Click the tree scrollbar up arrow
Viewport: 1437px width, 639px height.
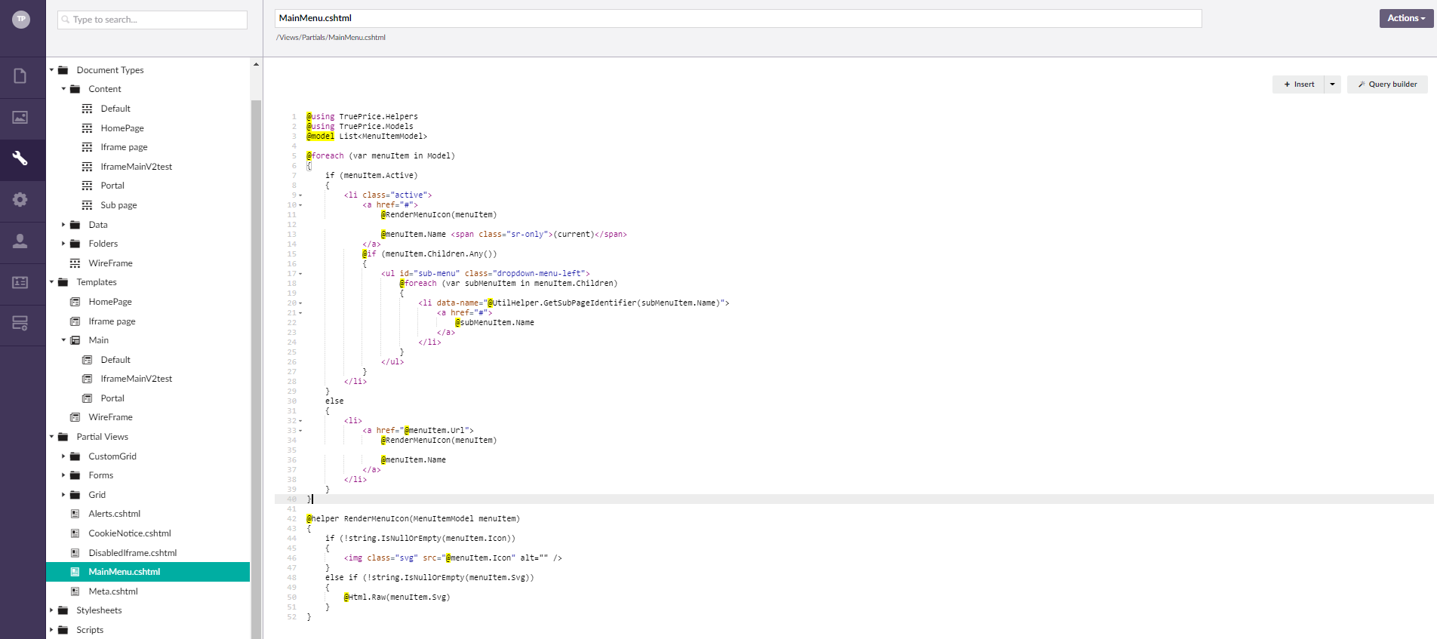click(257, 64)
